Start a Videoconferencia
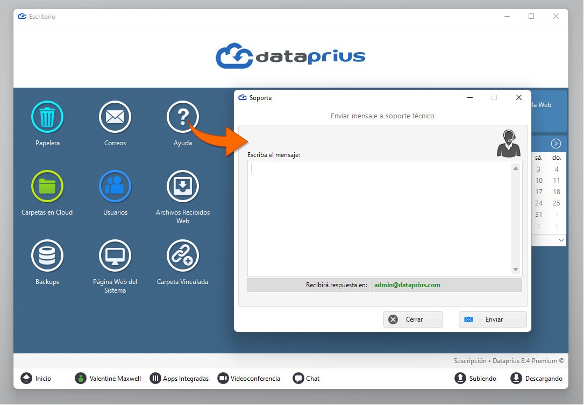Viewport: 584px width, 405px height. (x=249, y=379)
